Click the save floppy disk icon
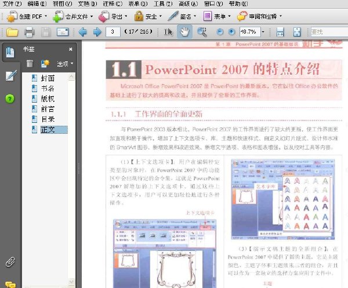This screenshot has width=348, height=288. click(46, 32)
